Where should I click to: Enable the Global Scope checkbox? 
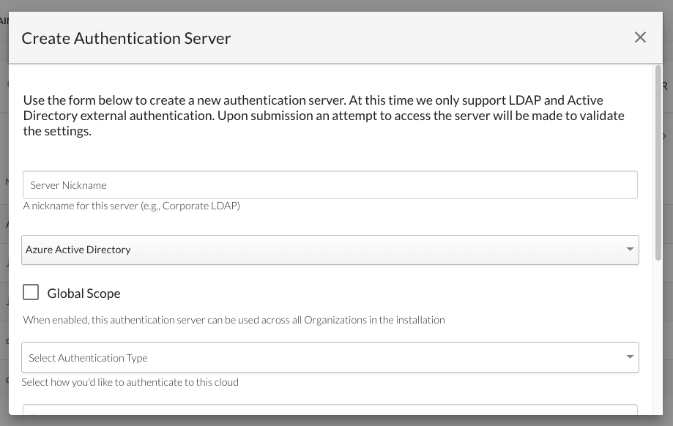31,292
